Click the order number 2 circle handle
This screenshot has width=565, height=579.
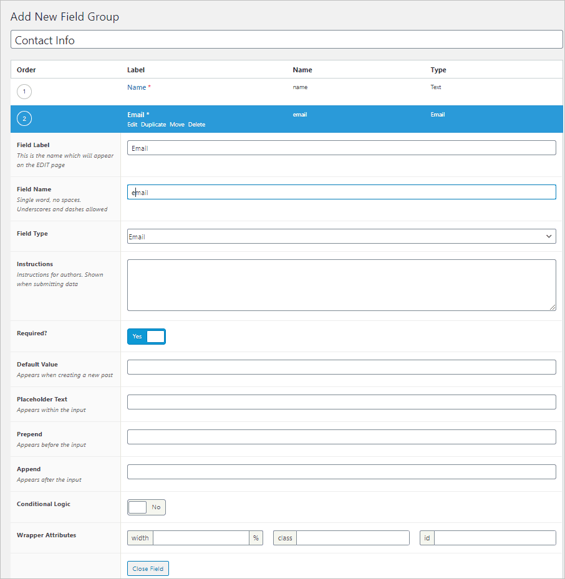24,118
